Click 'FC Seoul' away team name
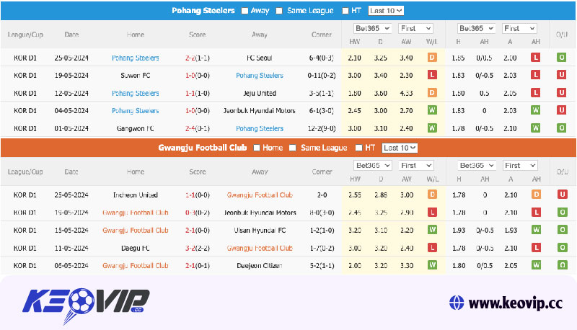Image resolution: width=577 pixels, height=330 pixels. pos(260,58)
